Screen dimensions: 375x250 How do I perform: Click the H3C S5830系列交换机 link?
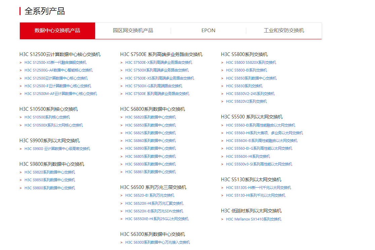point(244,86)
